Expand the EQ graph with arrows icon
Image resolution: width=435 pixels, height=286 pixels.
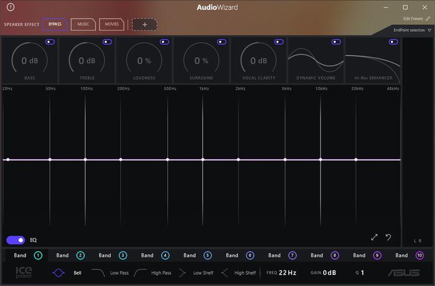pyautogui.click(x=374, y=238)
